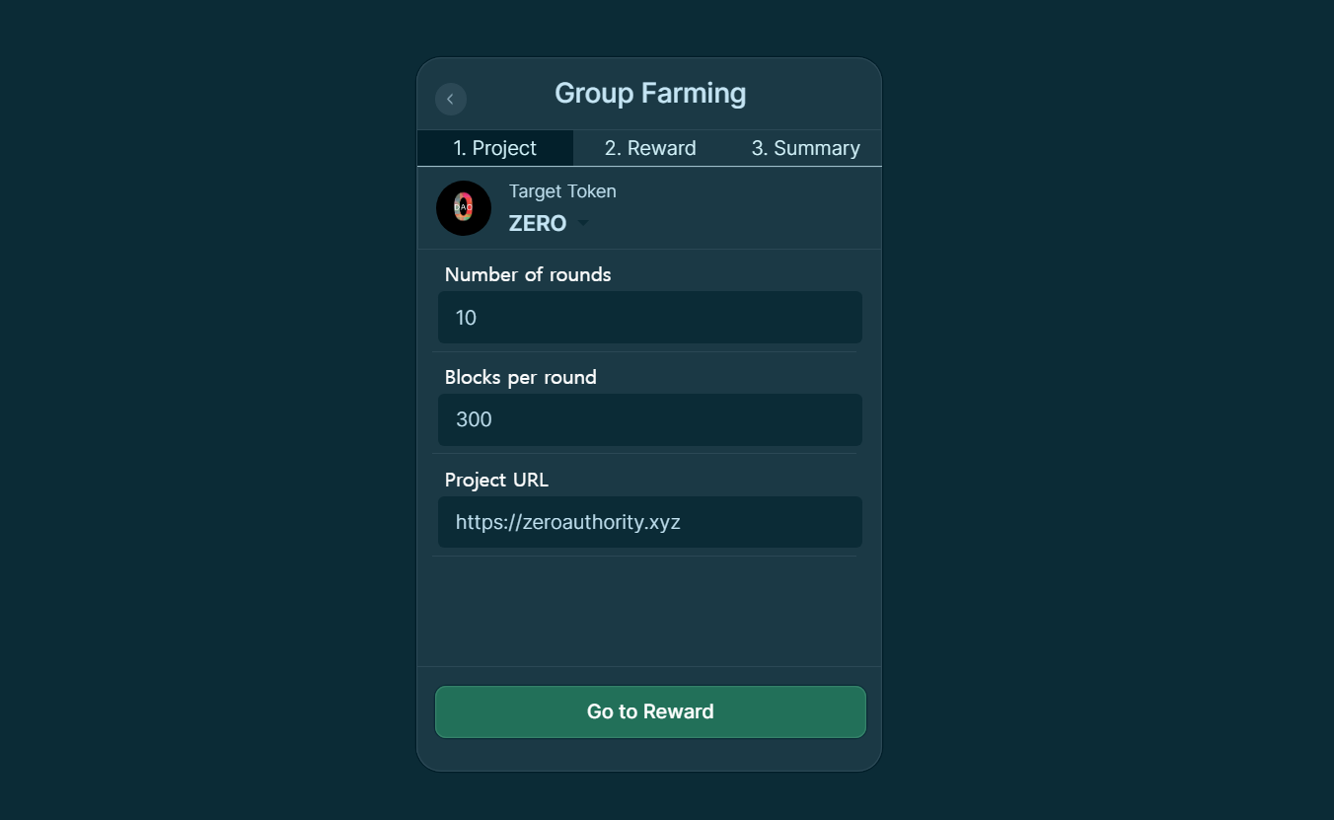The height and width of the screenshot is (820, 1334).
Task: Expand the caret next to ZERO
Action: click(x=583, y=223)
